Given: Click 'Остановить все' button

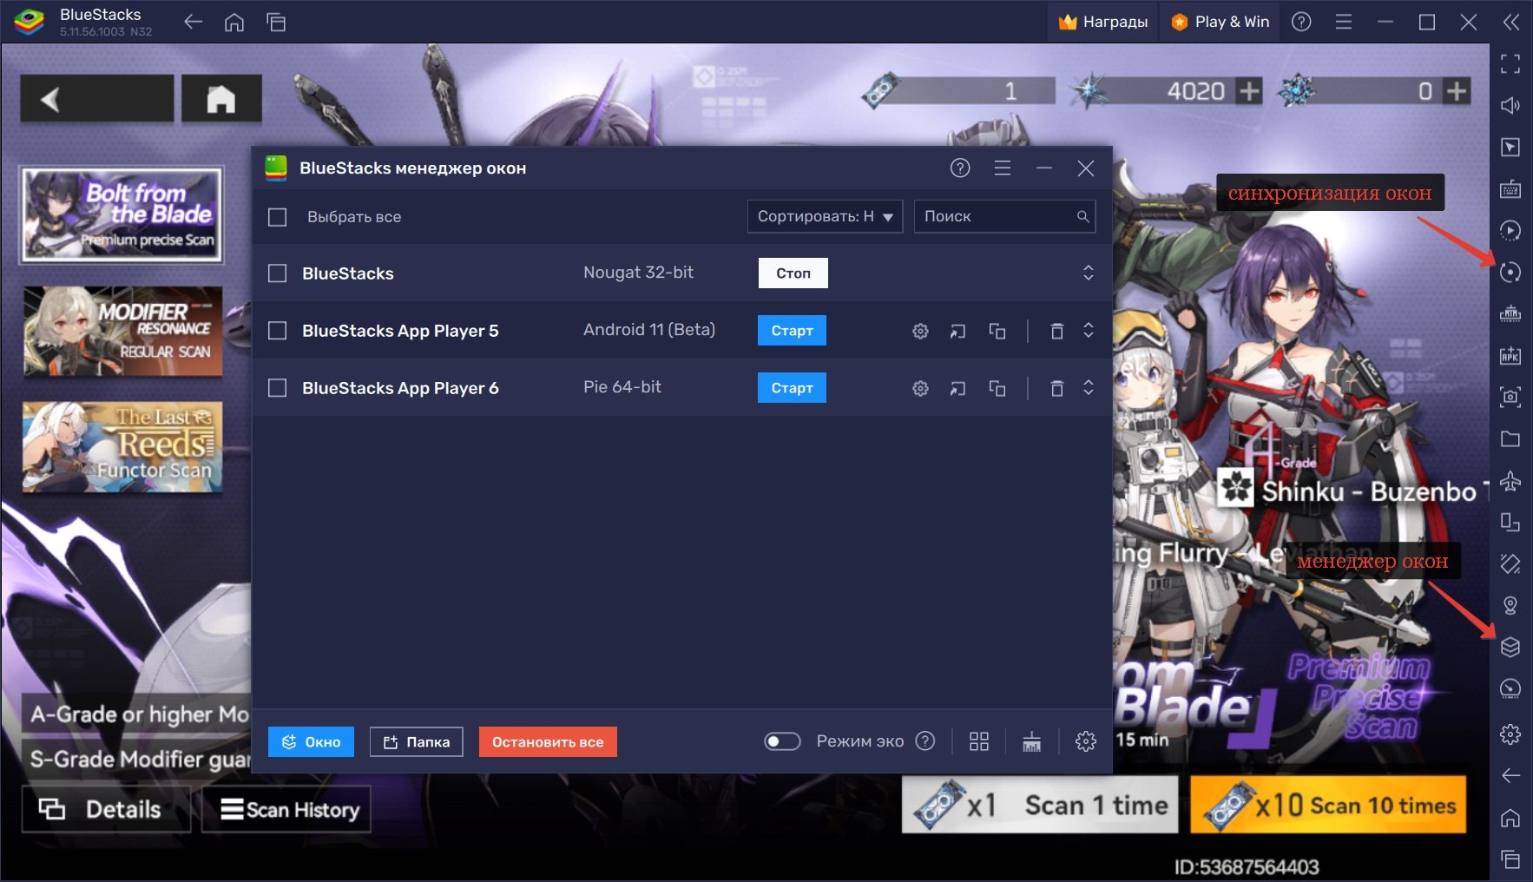Looking at the screenshot, I should (x=548, y=742).
